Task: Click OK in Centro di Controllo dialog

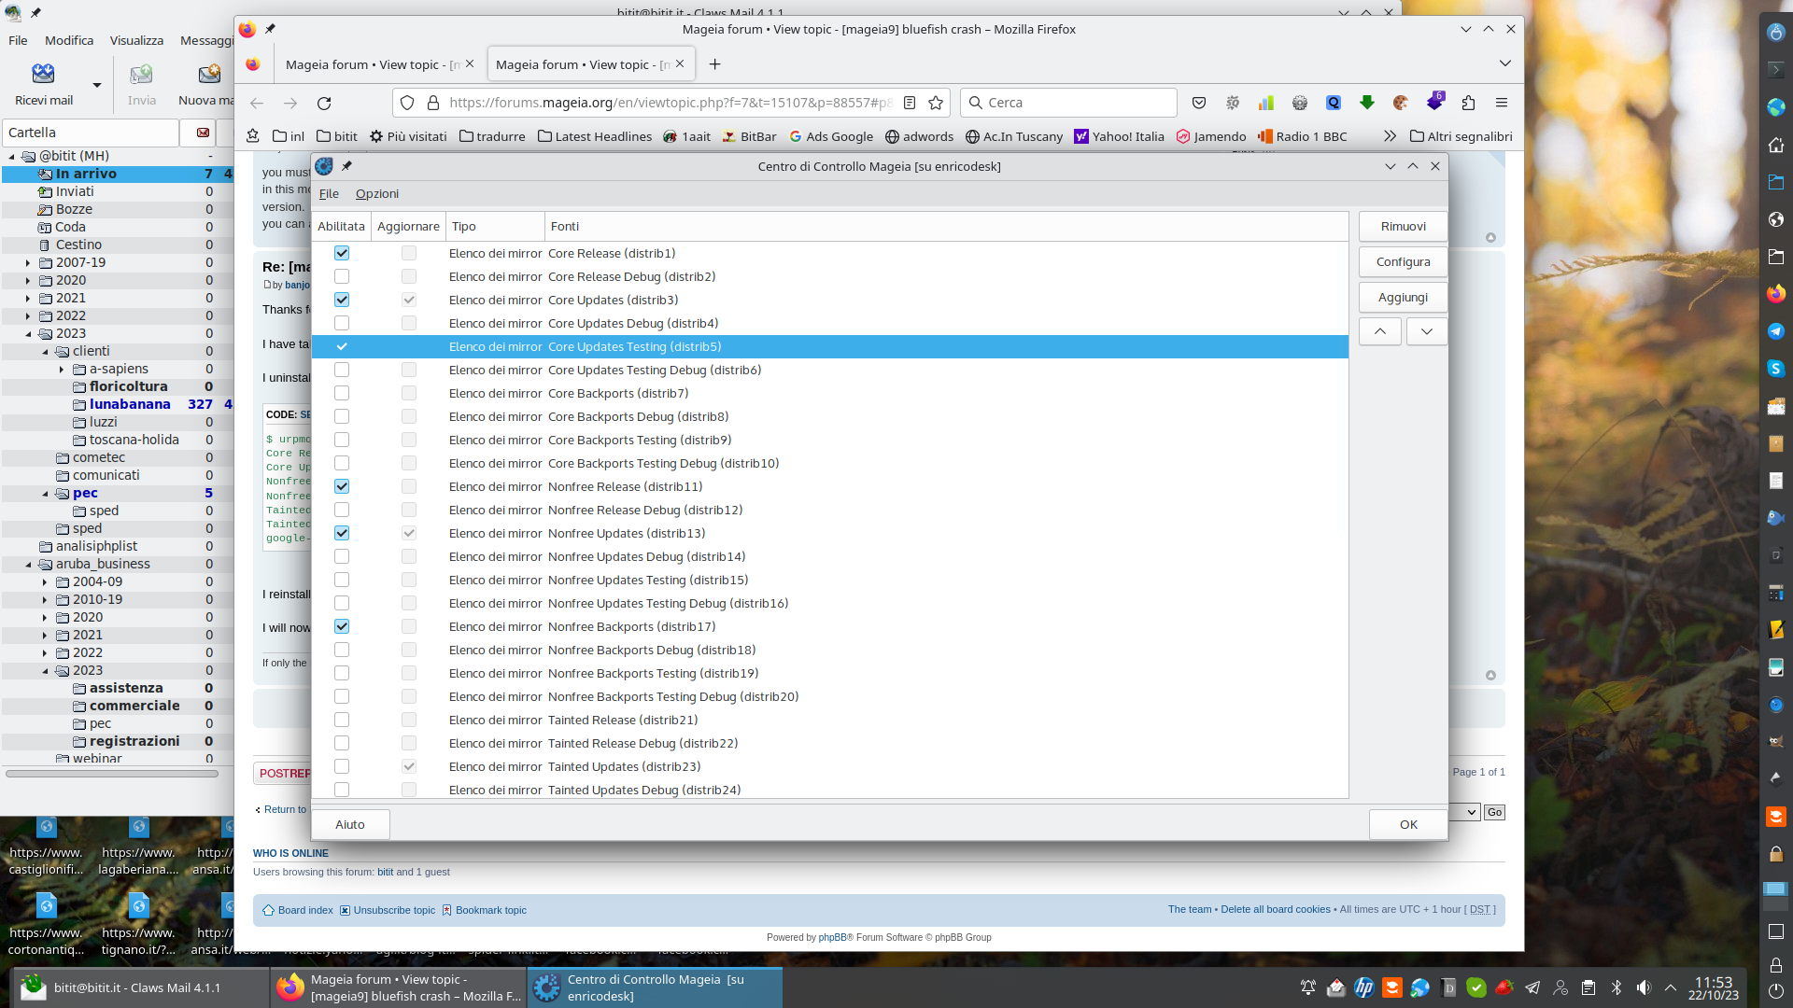Action: coord(1408,825)
